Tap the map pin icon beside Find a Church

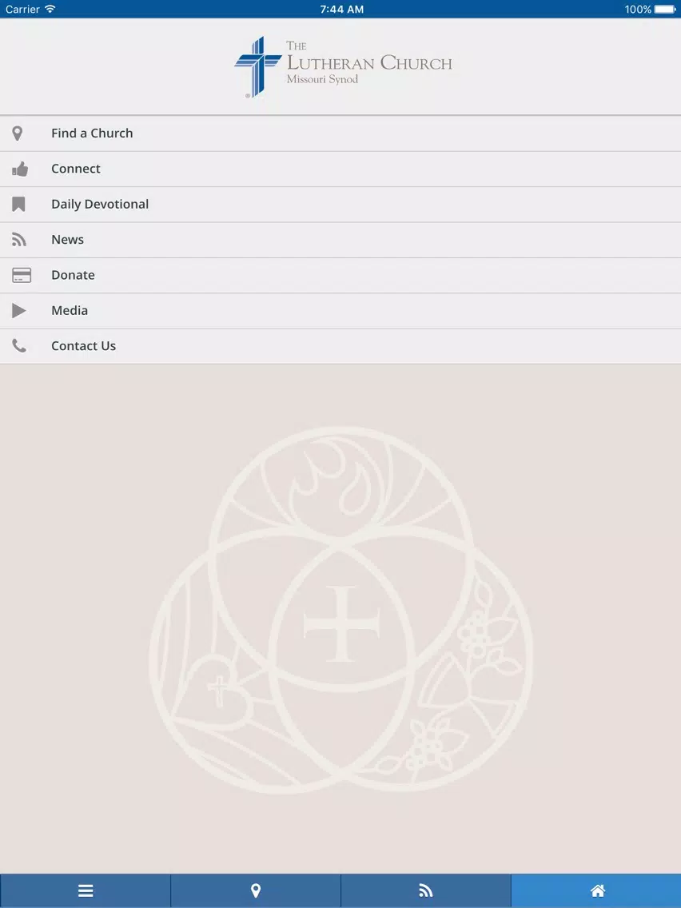tap(18, 133)
